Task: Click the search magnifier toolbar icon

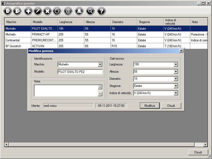Action: (90, 11)
